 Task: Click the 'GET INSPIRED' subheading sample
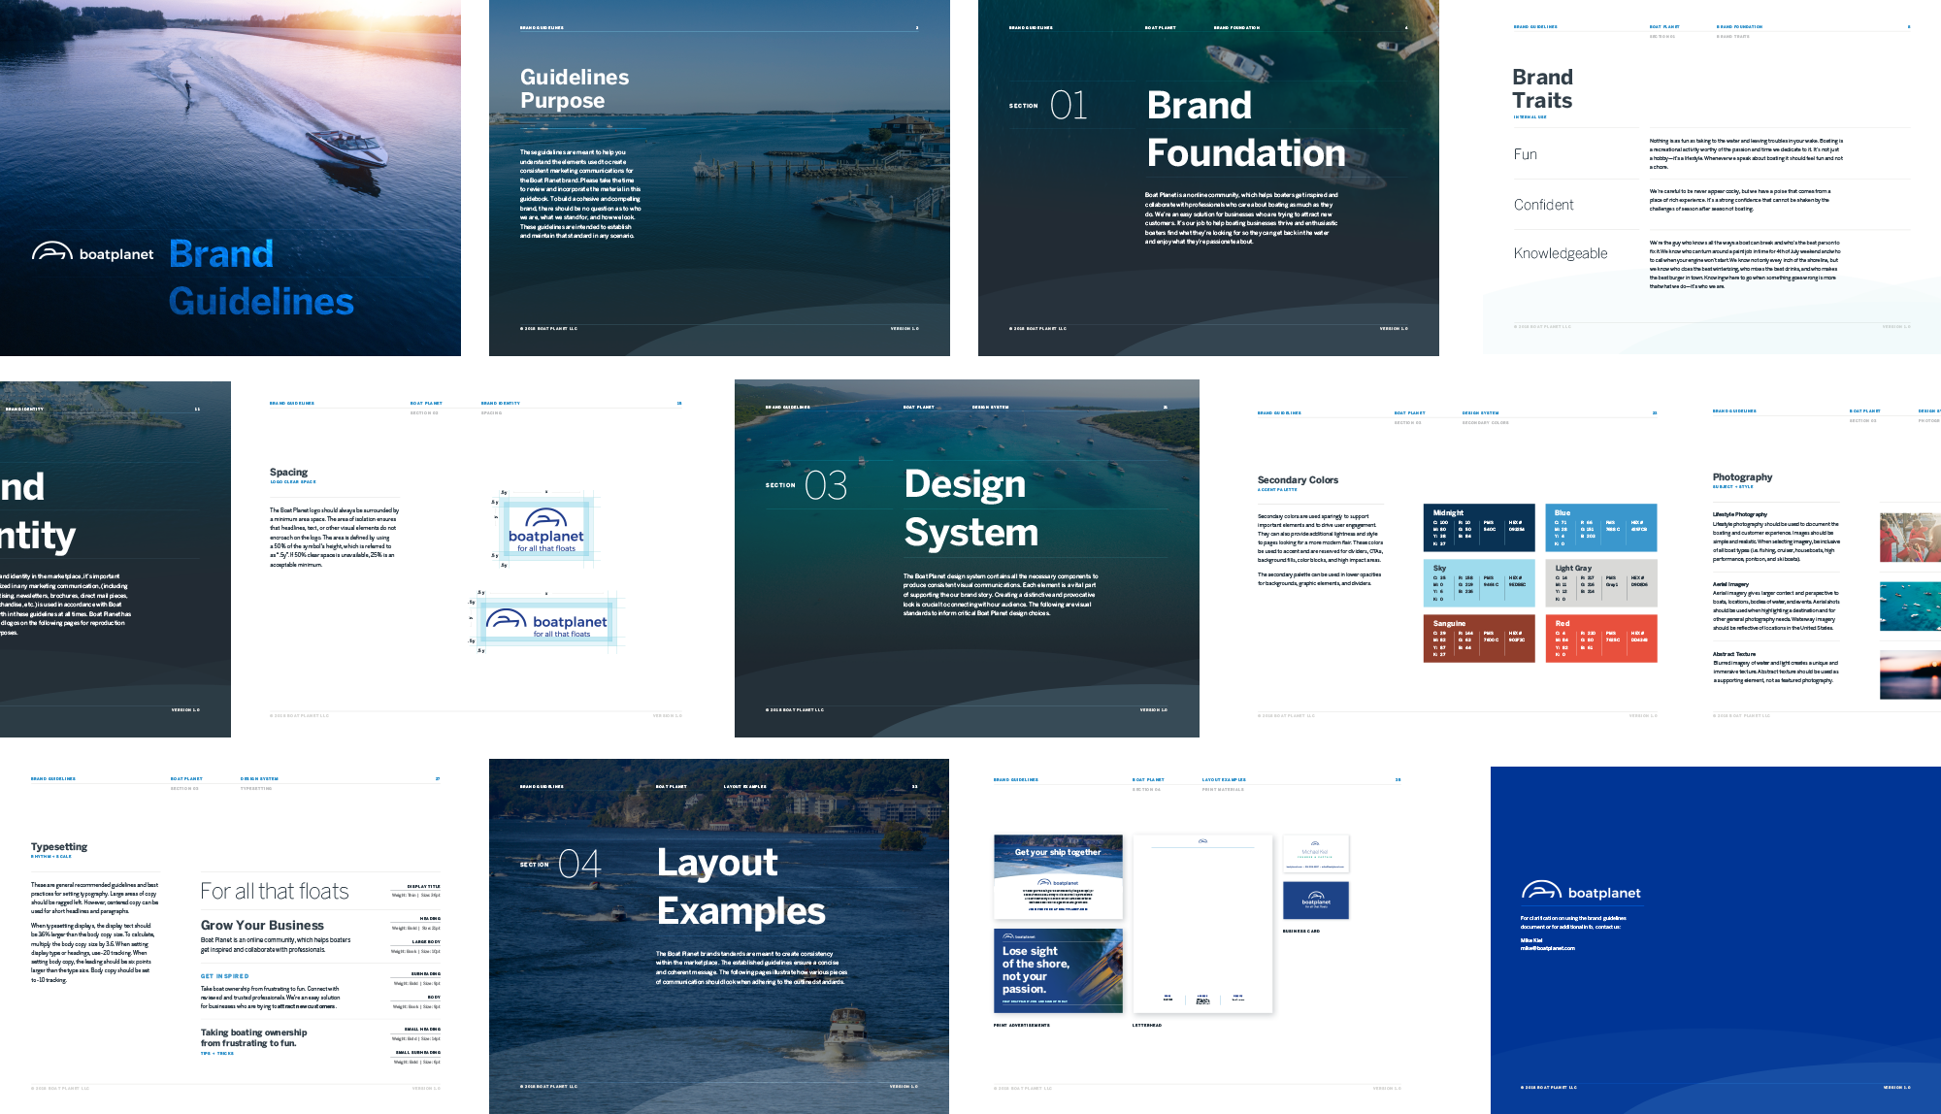click(224, 976)
